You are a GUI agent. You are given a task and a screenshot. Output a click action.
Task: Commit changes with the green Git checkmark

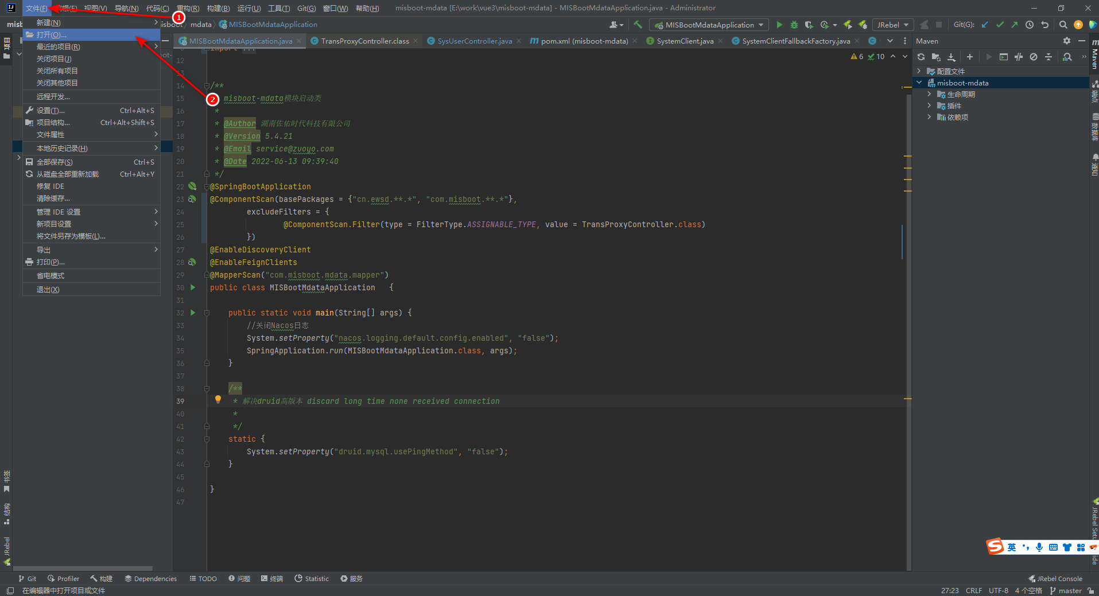[1000, 25]
